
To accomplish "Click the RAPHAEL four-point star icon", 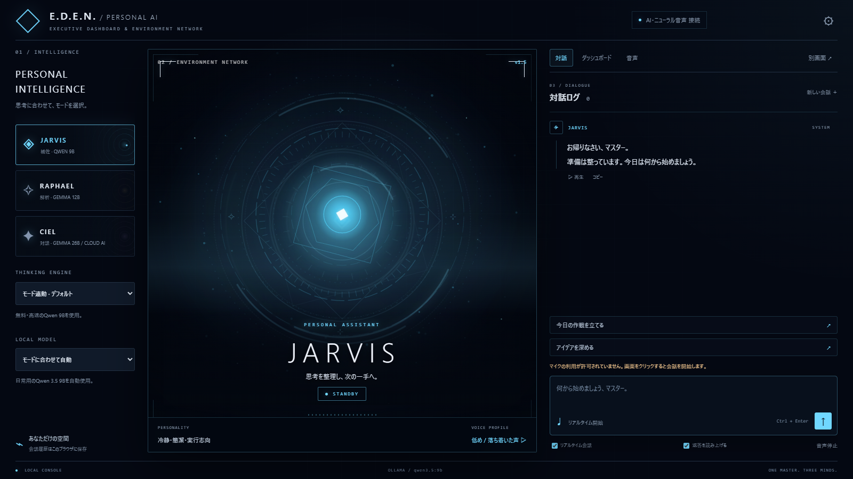I will (28, 190).
